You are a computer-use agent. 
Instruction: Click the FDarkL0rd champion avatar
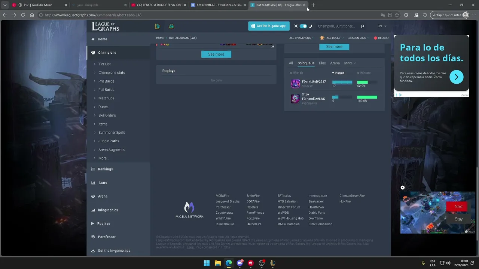pos(296,84)
